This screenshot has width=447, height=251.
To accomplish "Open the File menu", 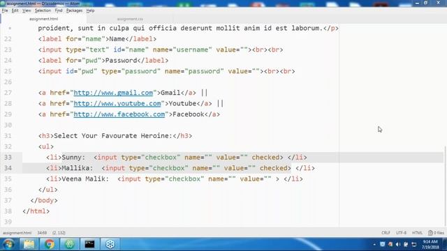I will [5, 10].
